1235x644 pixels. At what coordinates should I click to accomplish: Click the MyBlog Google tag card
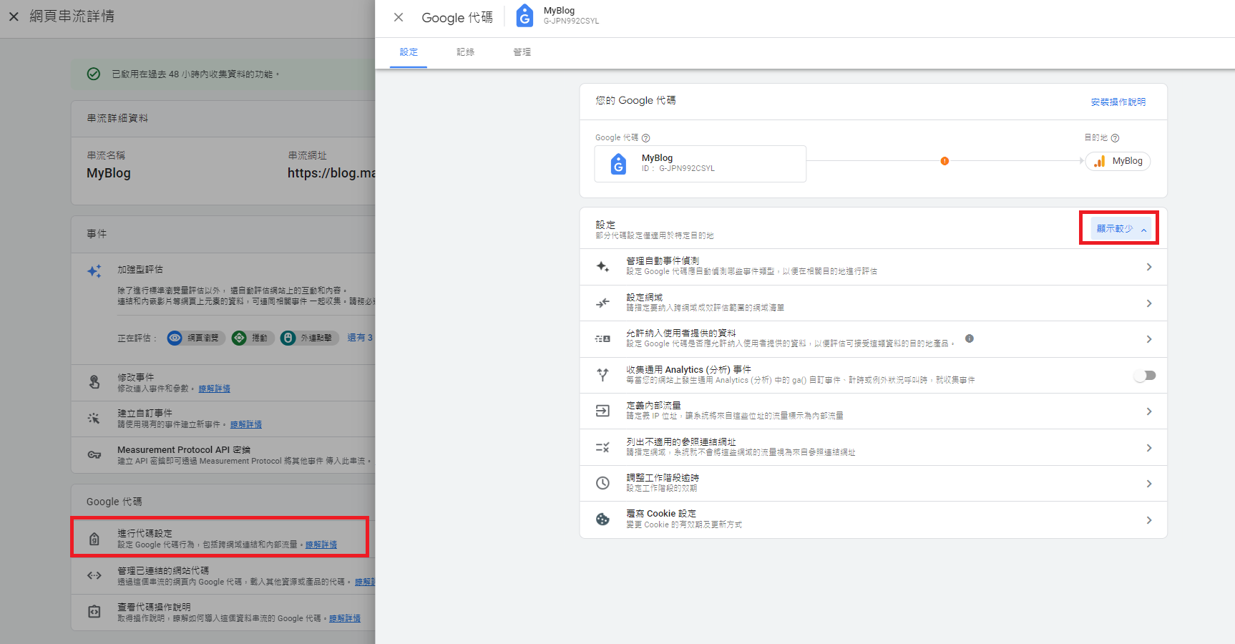click(700, 164)
